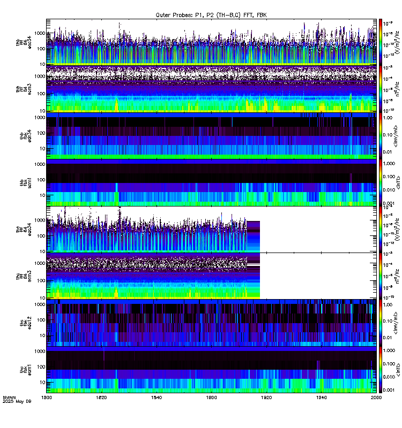Click the color bar beside thc eac34 panel
The height and width of the screenshot is (428, 402).
pos(381,230)
